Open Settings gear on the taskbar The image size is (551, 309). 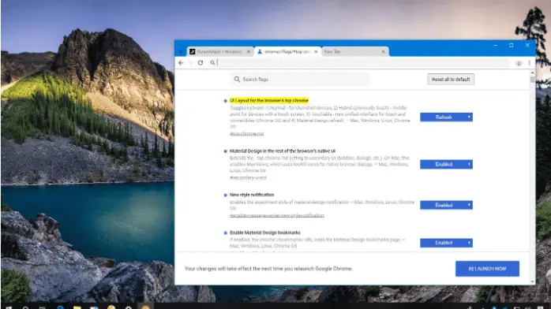tap(129, 307)
